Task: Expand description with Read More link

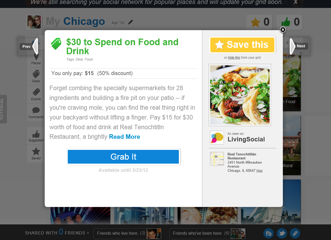Action: (125, 137)
